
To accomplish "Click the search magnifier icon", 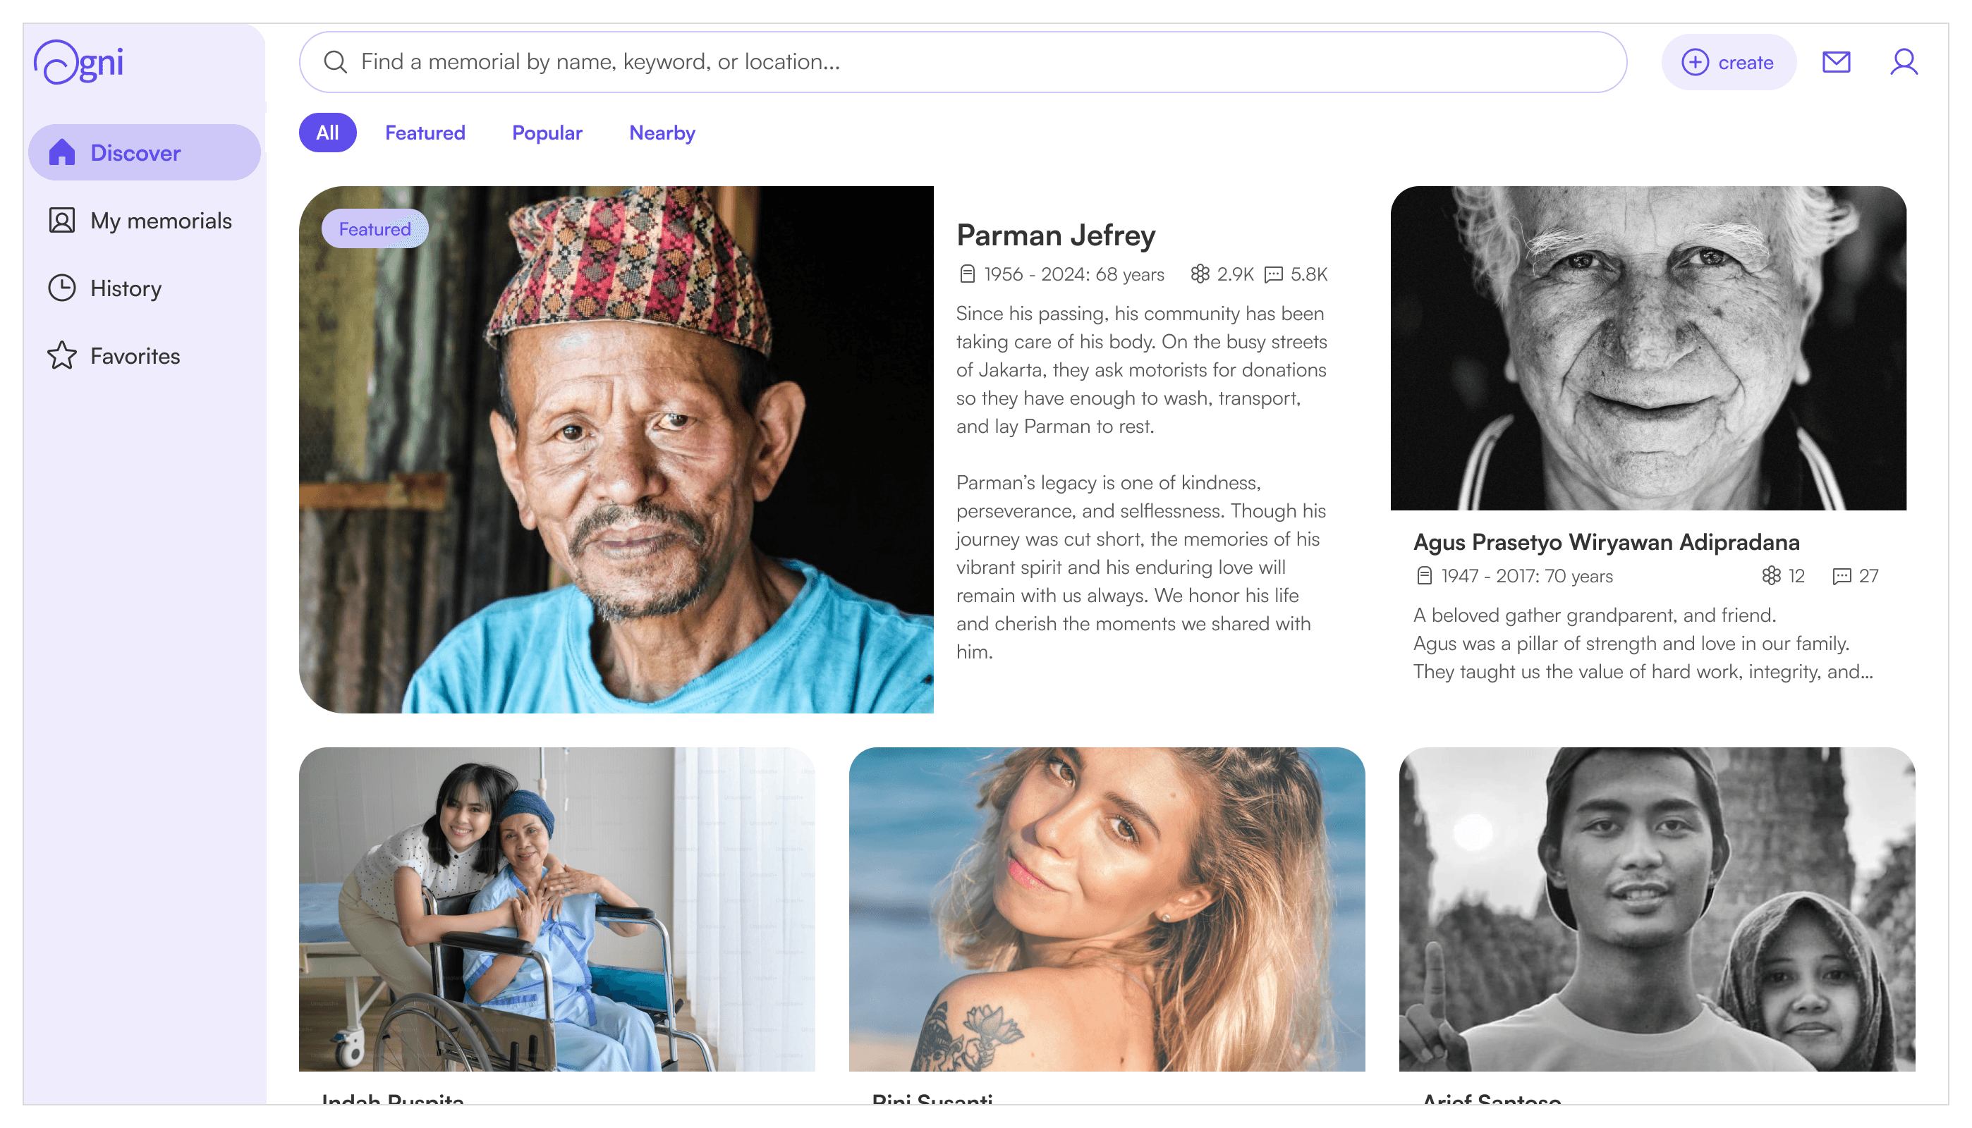I will 335,62.
